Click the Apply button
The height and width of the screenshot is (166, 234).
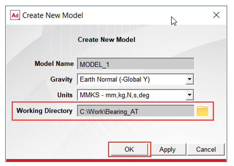click(167, 149)
